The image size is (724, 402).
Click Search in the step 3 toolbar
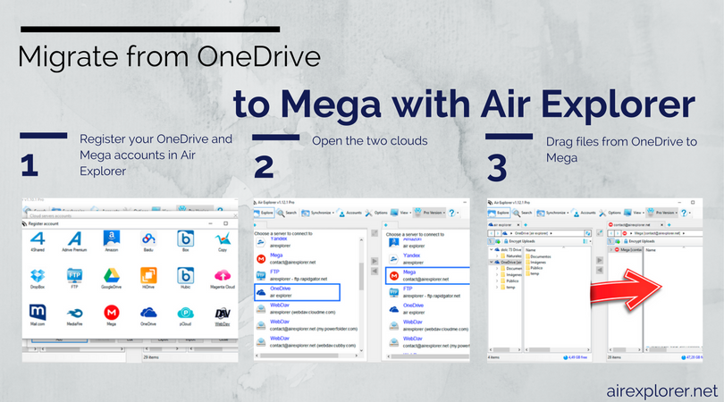pyautogui.click(x=522, y=213)
